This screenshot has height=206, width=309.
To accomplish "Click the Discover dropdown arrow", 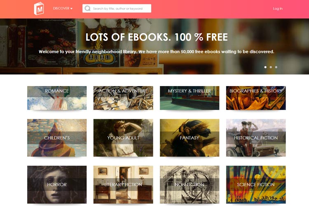I will pos(71,9).
